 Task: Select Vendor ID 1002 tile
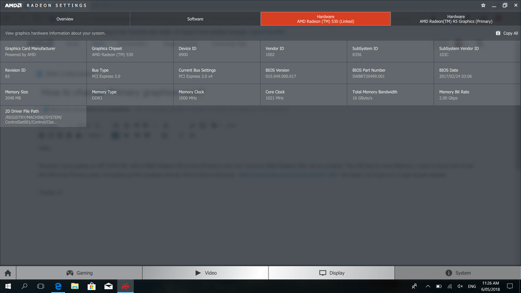coord(304,52)
